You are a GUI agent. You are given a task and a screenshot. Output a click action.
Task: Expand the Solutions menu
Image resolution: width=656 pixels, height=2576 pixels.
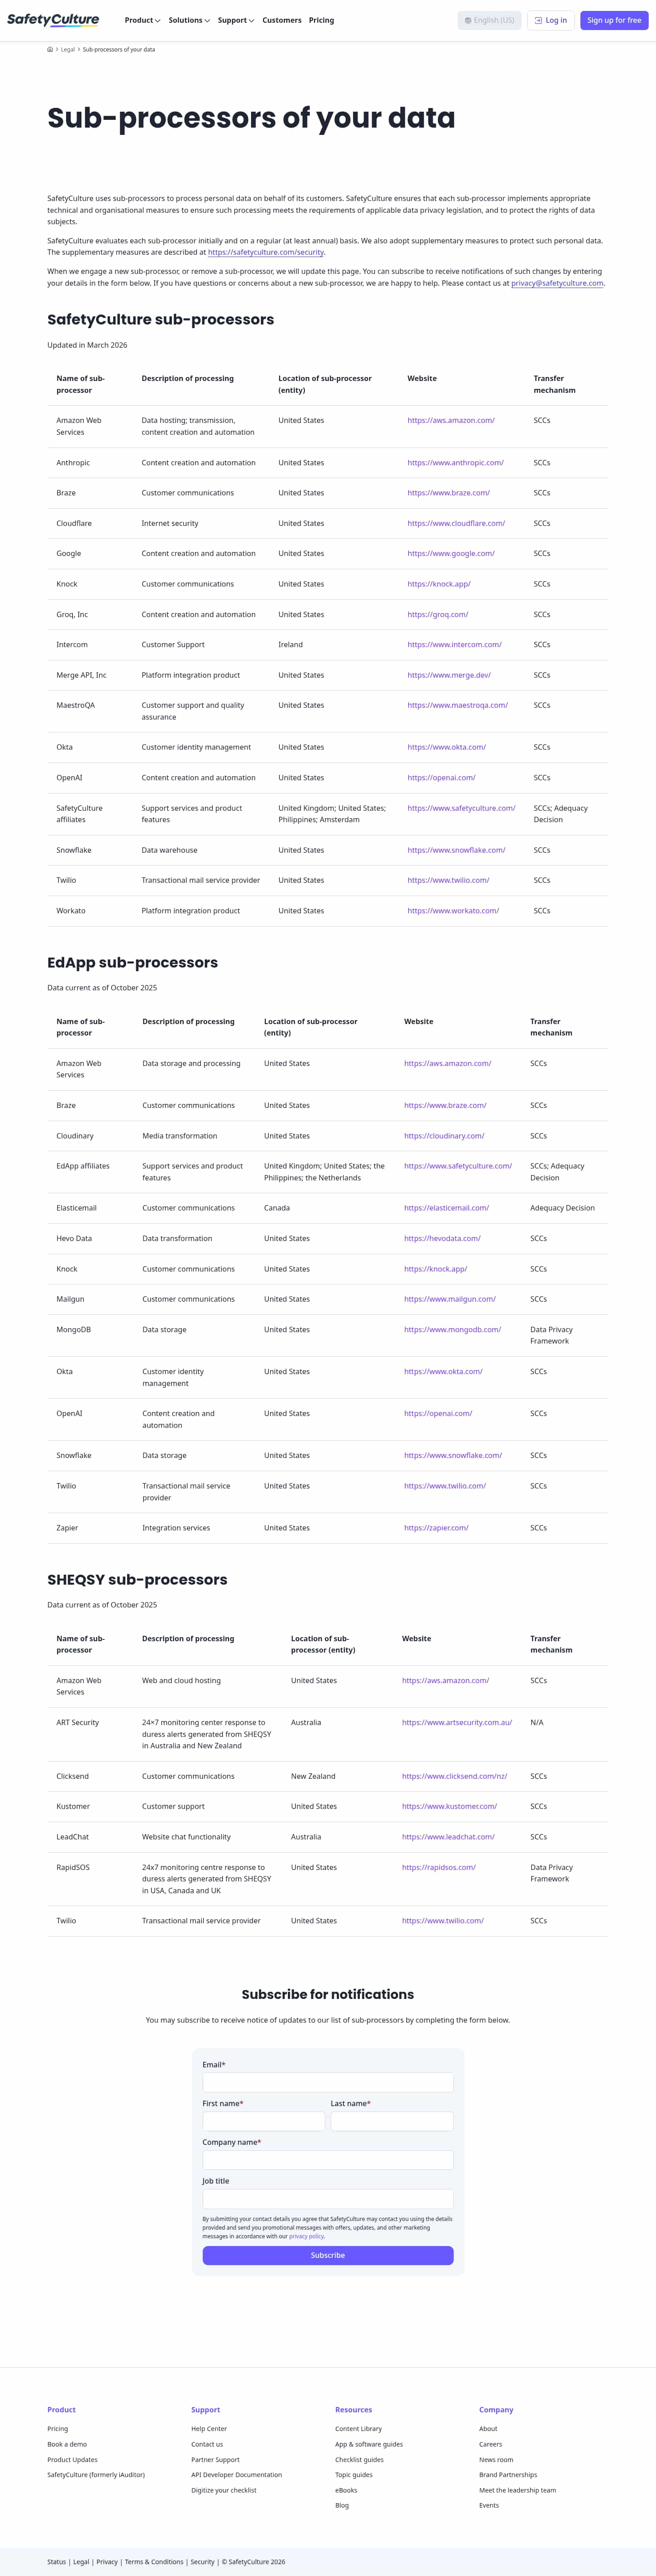pyautogui.click(x=189, y=20)
